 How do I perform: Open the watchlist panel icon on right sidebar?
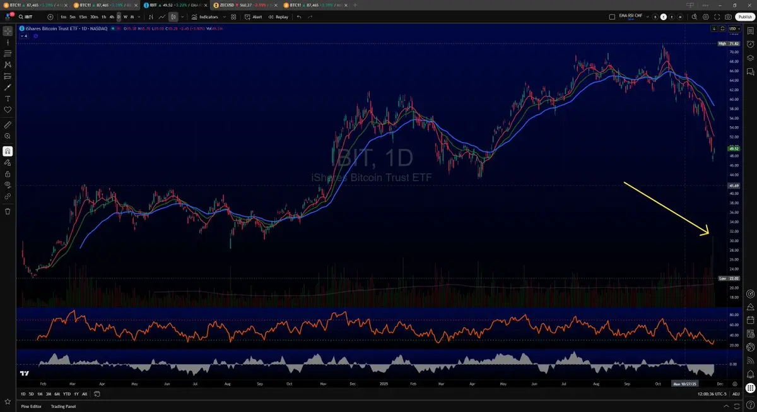[751, 30]
